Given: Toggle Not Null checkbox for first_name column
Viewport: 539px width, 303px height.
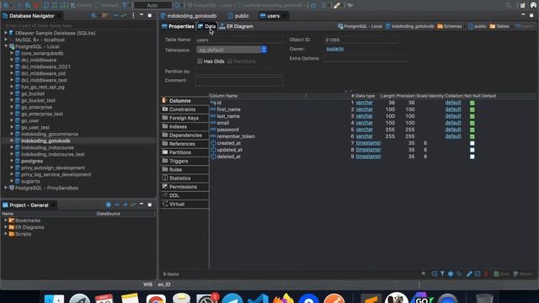Looking at the screenshot, I should pos(472,109).
